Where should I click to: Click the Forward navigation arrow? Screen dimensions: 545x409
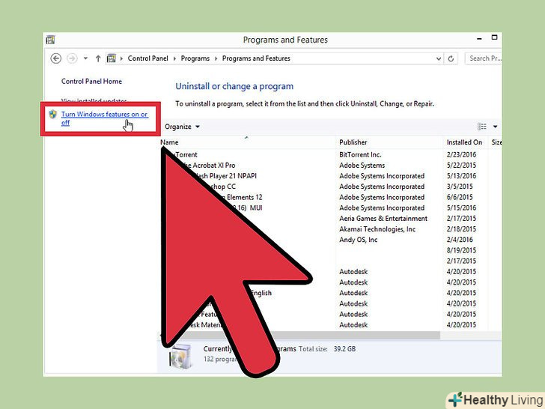click(x=72, y=58)
